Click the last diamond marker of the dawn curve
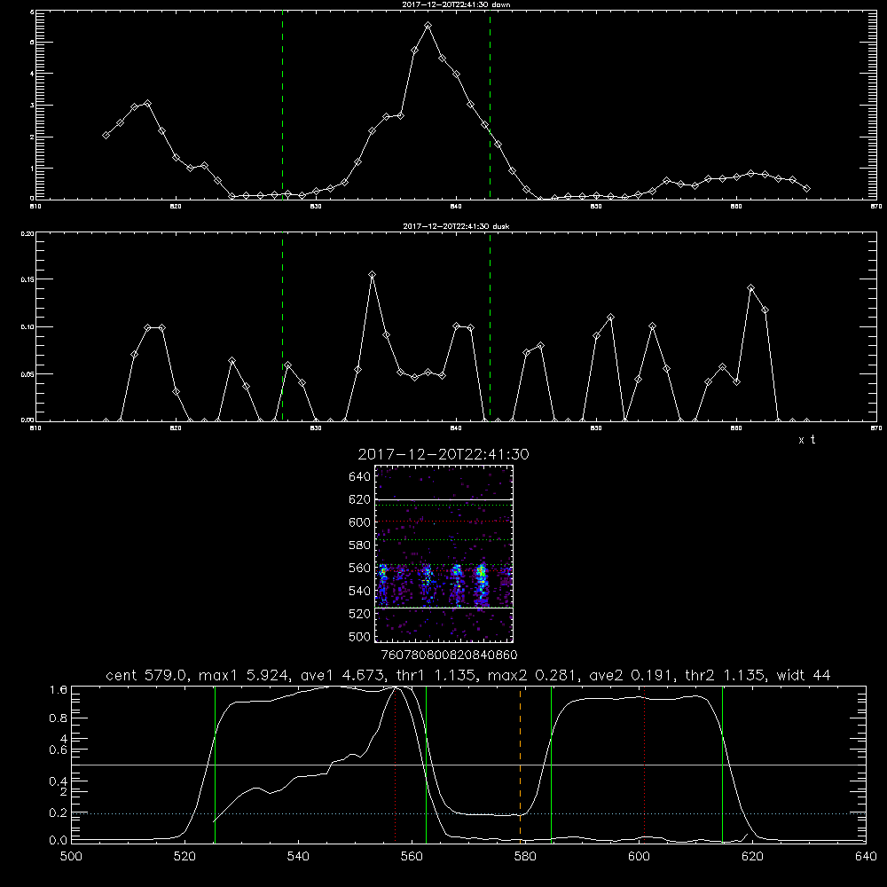887x887 pixels. coord(806,188)
